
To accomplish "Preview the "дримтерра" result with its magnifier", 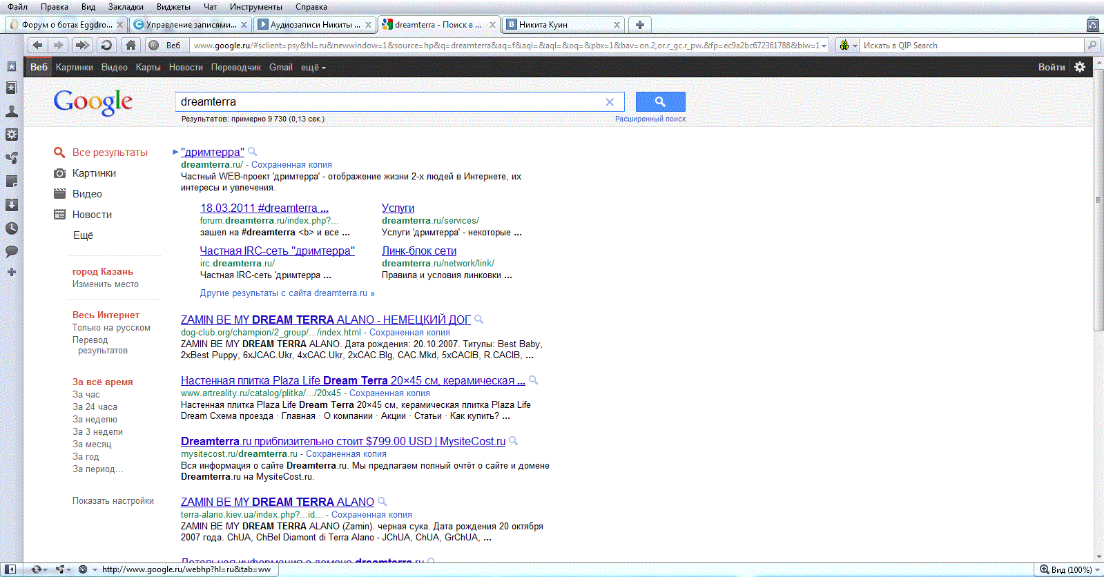I will [x=253, y=151].
